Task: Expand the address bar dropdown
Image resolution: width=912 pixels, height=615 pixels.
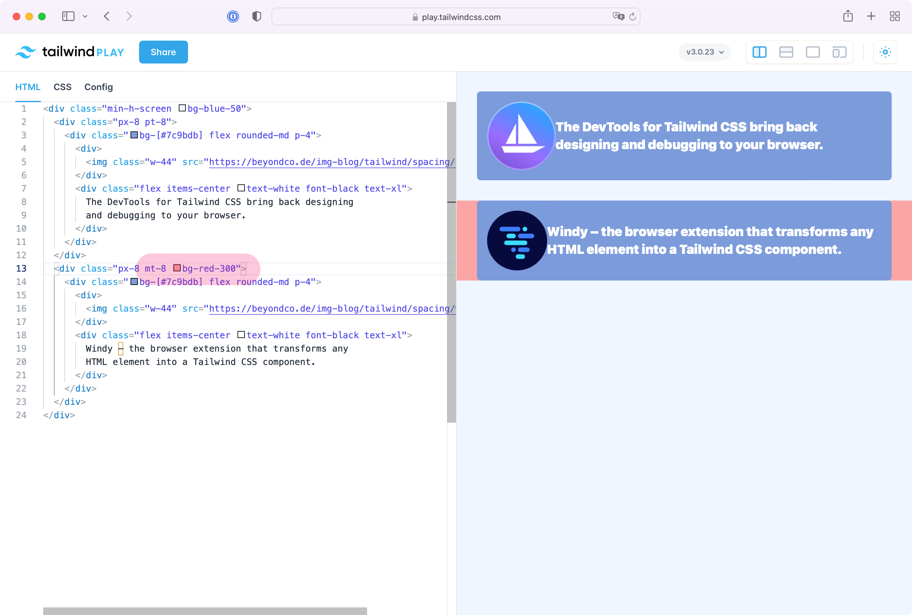Action: tap(456, 16)
